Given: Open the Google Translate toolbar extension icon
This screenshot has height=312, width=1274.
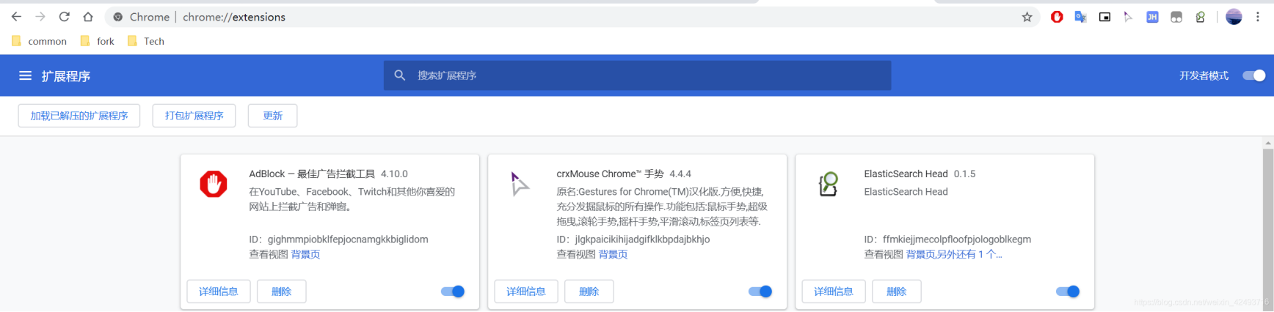Looking at the screenshot, I should coord(1080,17).
